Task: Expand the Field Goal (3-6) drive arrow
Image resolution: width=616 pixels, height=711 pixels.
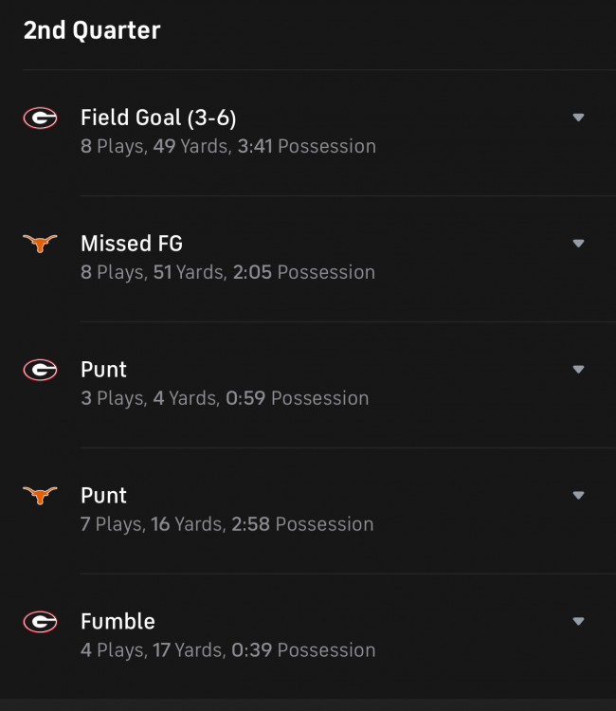Action: click(578, 118)
